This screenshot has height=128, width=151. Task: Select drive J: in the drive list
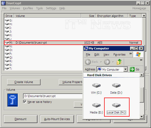coord(8,31)
